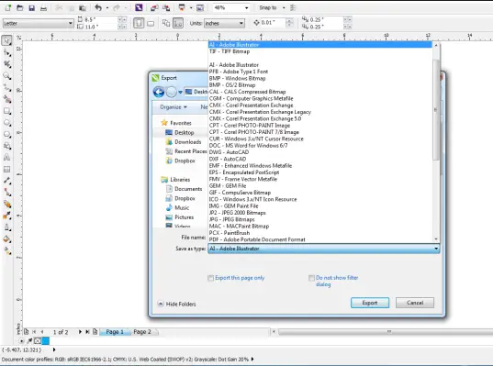Open the Application Launcher icon
Screen dimensions: 493x366
(x=182, y=7)
